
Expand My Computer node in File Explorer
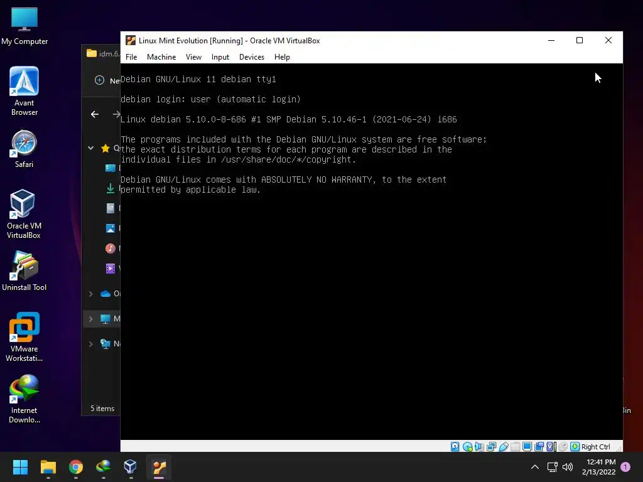(x=90, y=319)
